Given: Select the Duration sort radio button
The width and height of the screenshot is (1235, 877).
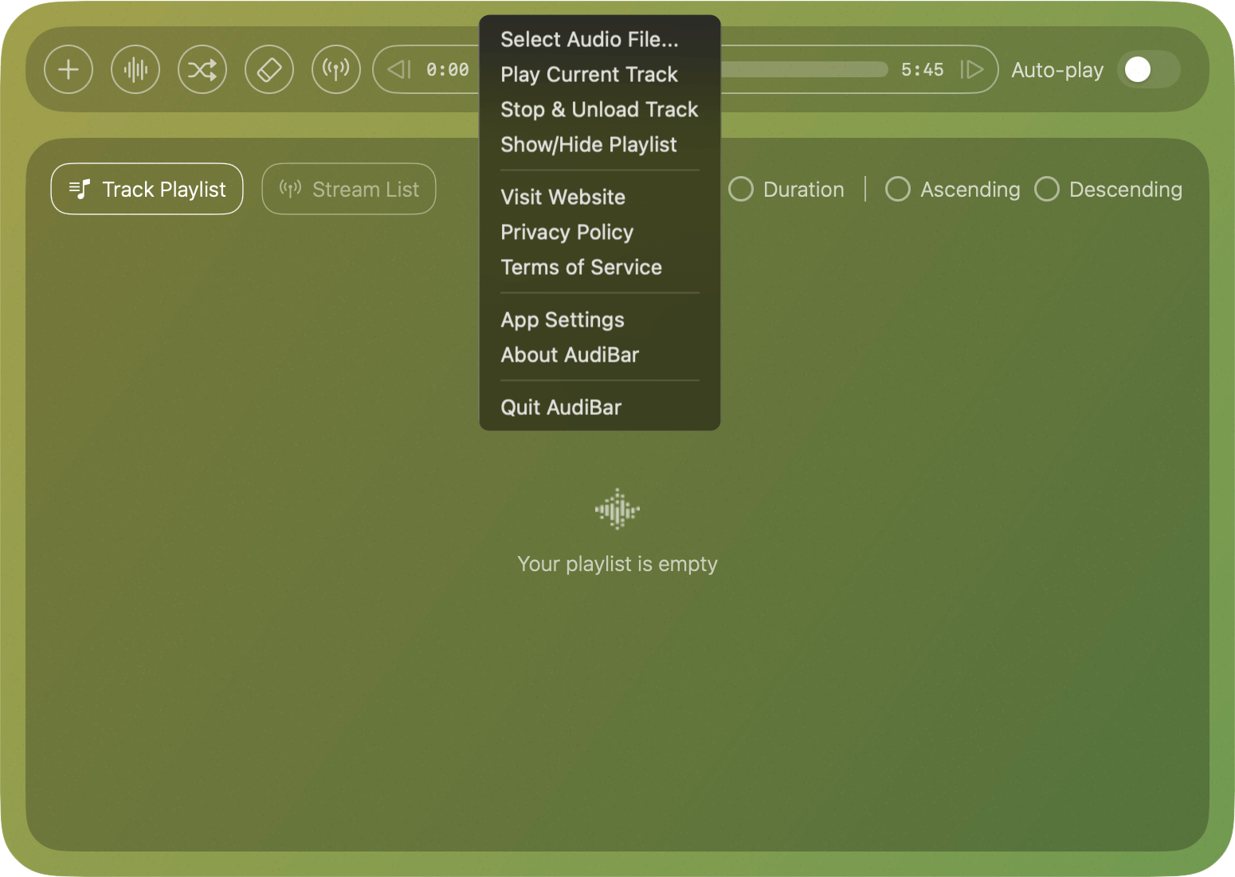Looking at the screenshot, I should tap(741, 190).
